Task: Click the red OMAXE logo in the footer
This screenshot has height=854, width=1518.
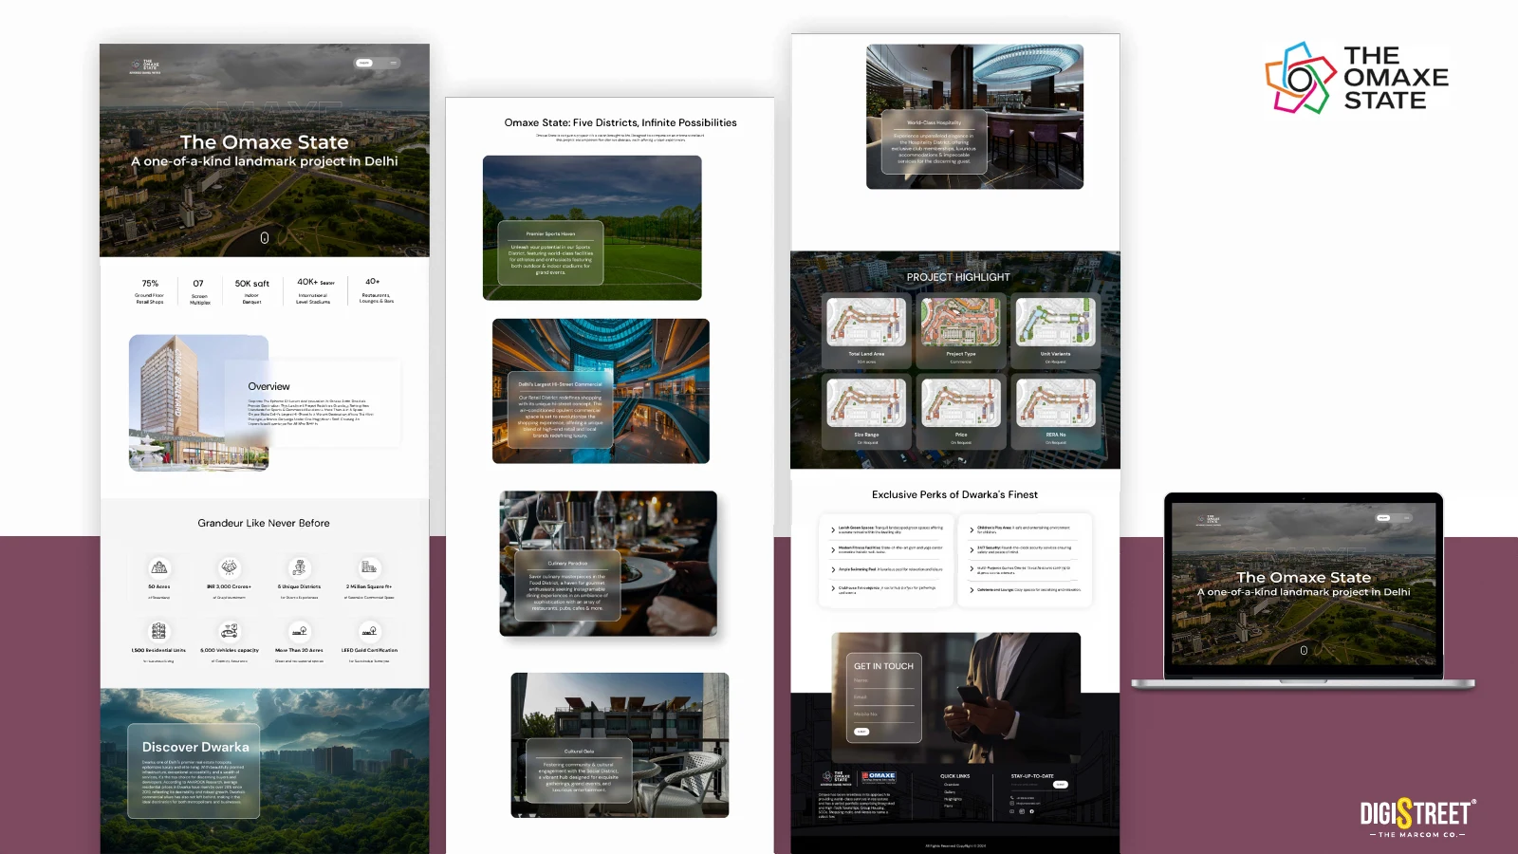Action: point(879,777)
